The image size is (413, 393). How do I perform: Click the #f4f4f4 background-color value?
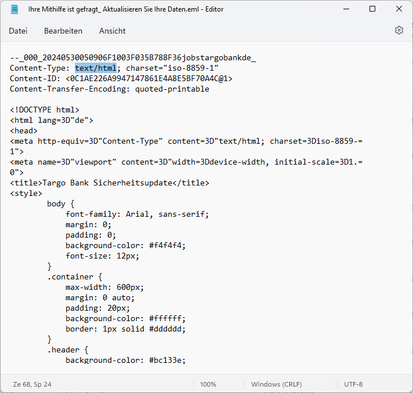(x=167, y=245)
